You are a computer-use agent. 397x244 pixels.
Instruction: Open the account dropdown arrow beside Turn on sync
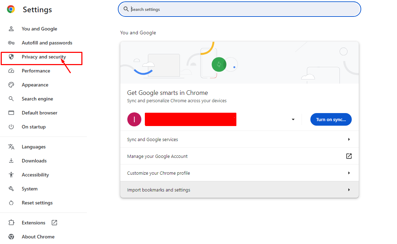[293, 119]
